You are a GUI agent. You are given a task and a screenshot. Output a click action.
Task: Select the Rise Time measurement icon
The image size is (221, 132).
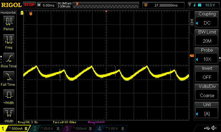[9, 58]
